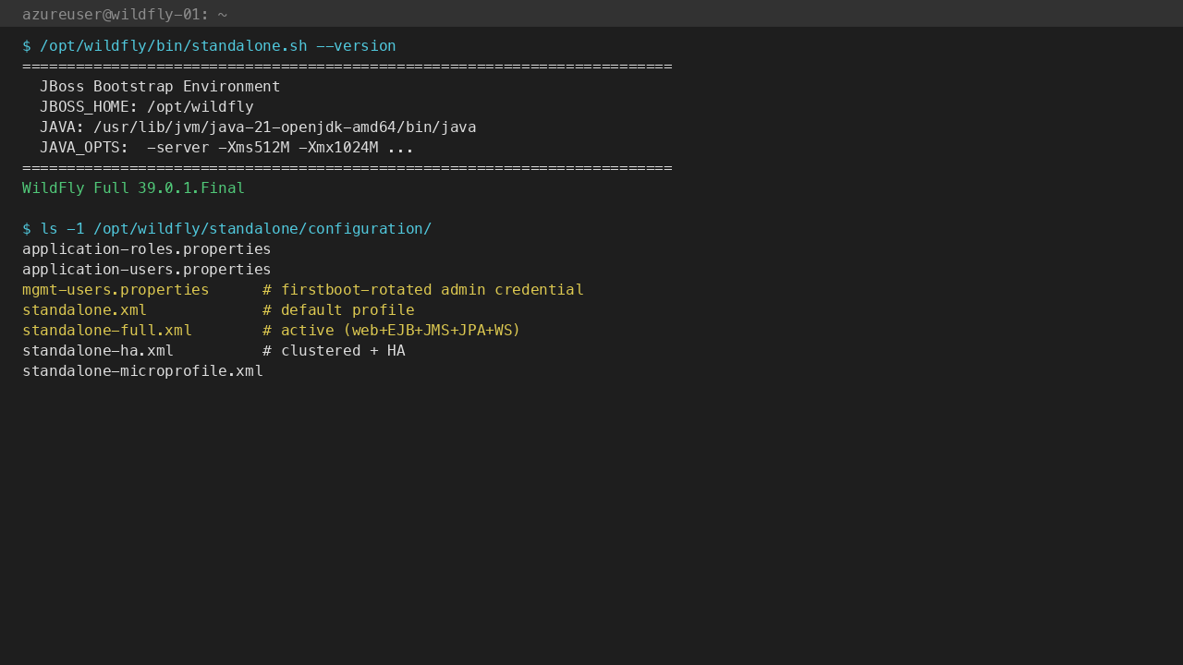
Task: Select standalone-microprofile.xml file name
Action: (143, 371)
